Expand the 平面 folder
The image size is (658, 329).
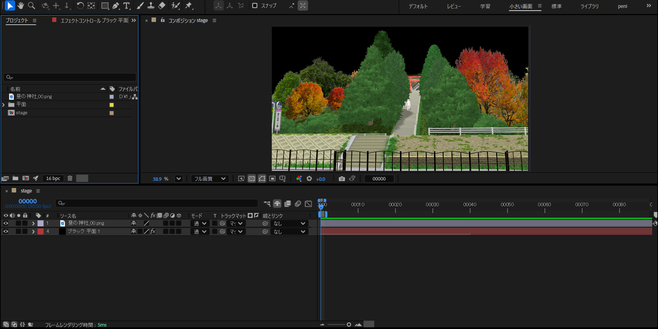point(4,105)
